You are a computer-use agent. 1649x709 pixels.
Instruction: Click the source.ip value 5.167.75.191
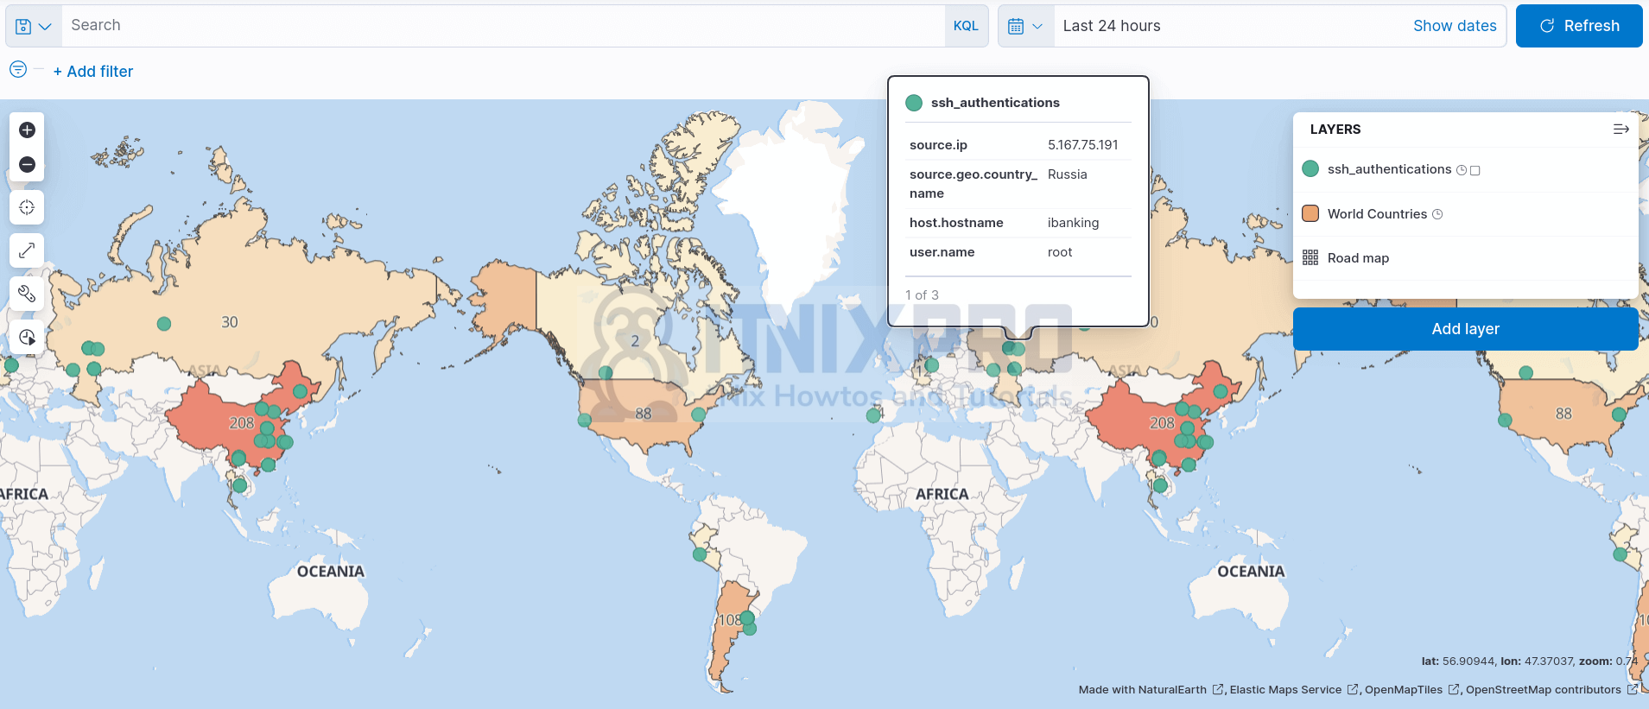coord(1082,145)
